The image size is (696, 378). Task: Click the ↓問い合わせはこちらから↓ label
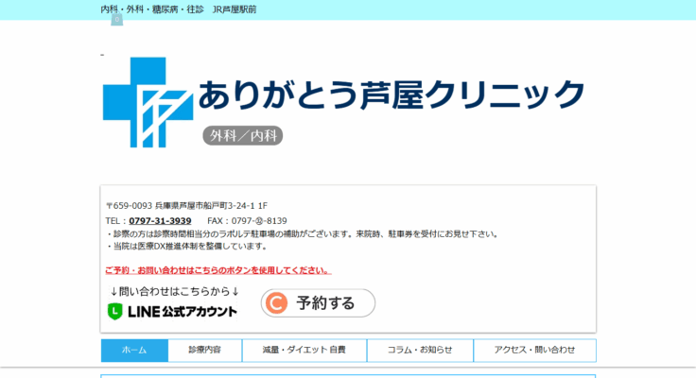click(x=175, y=291)
